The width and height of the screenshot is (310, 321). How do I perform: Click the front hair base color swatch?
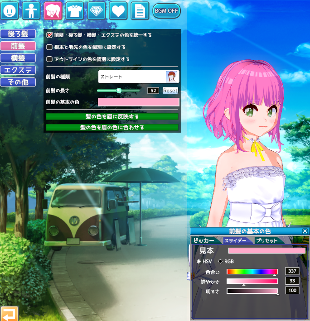point(139,102)
